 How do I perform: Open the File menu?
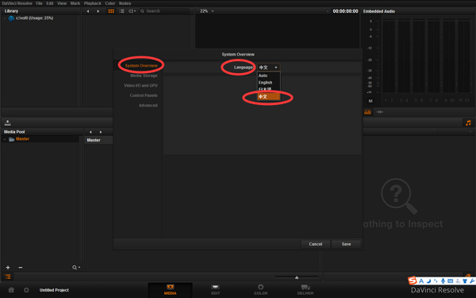39,3
